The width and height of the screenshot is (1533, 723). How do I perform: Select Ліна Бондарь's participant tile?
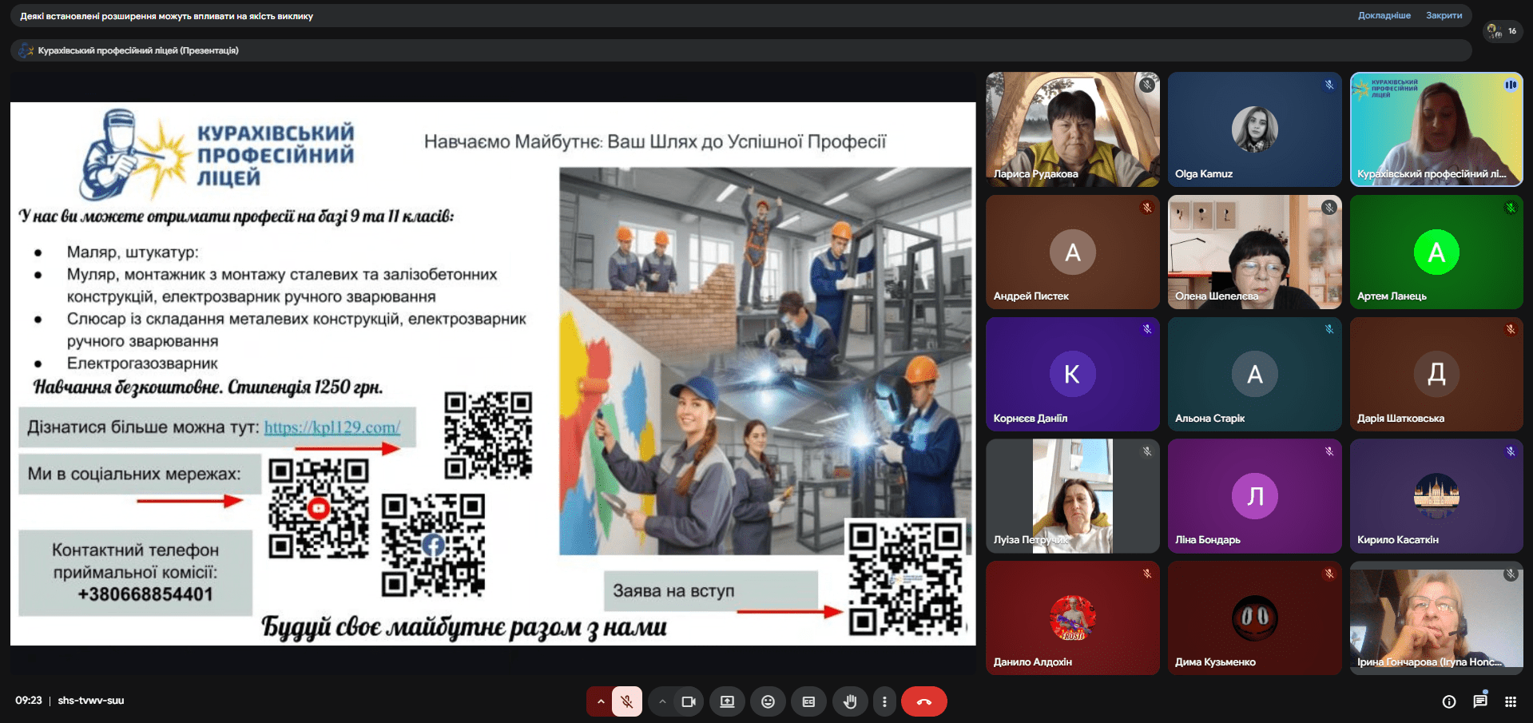pos(1254,496)
